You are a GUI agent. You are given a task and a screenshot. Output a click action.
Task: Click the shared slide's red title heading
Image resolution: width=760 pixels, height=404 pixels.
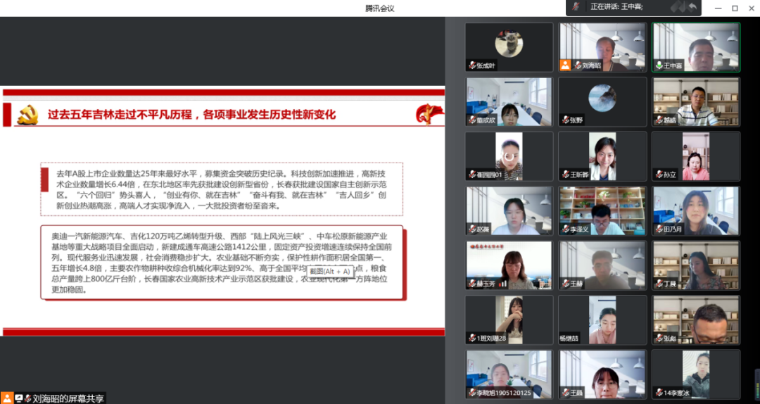[x=191, y=115]
